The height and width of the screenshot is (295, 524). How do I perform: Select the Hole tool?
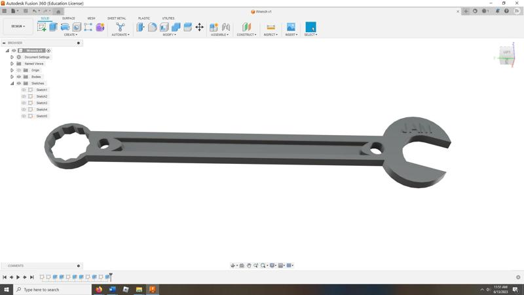[x=77, y=27]
